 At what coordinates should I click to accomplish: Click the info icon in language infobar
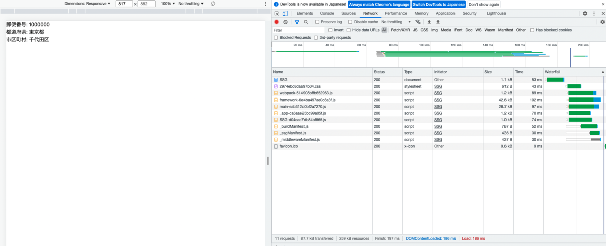click(276, 4)
